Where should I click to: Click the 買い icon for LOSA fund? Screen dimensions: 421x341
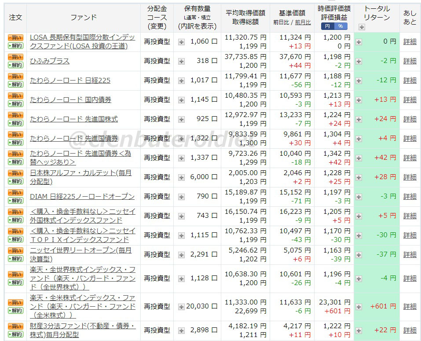[15, 38]
